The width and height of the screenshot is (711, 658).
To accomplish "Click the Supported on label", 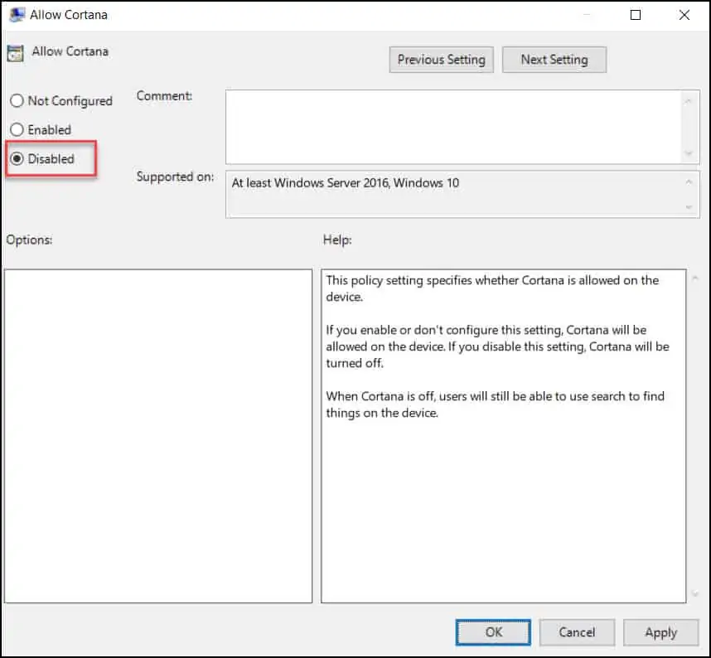I will 175,177.
